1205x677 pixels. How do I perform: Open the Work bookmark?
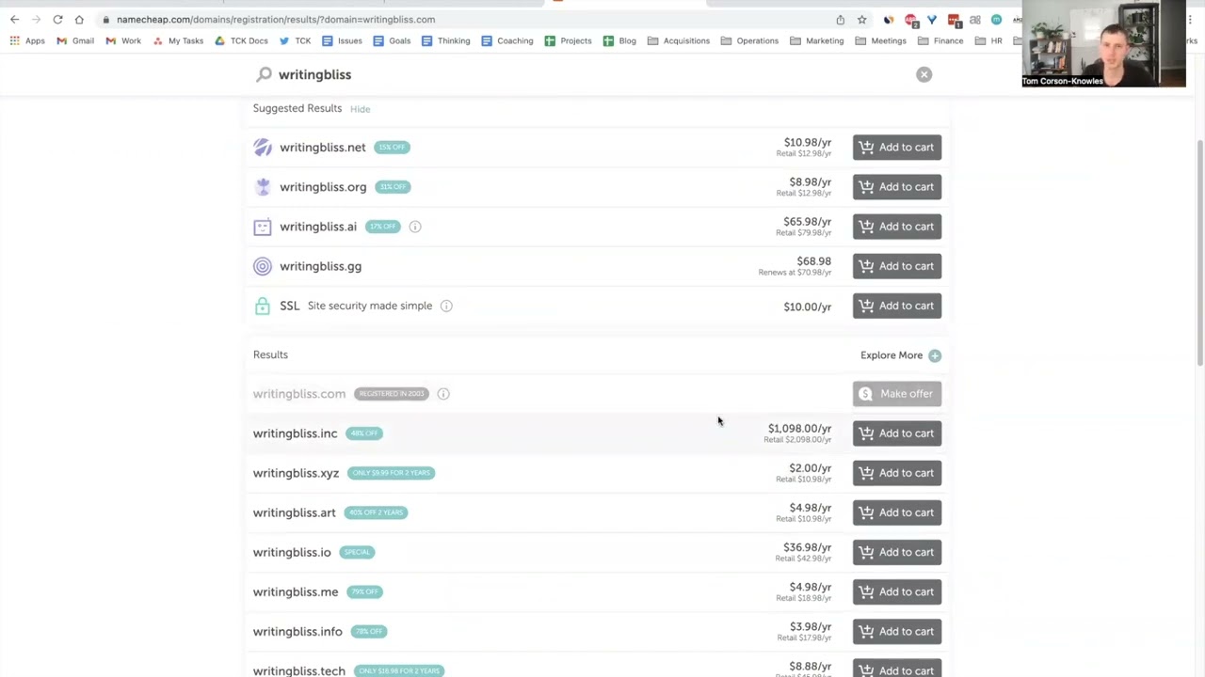tap(123, 40)
